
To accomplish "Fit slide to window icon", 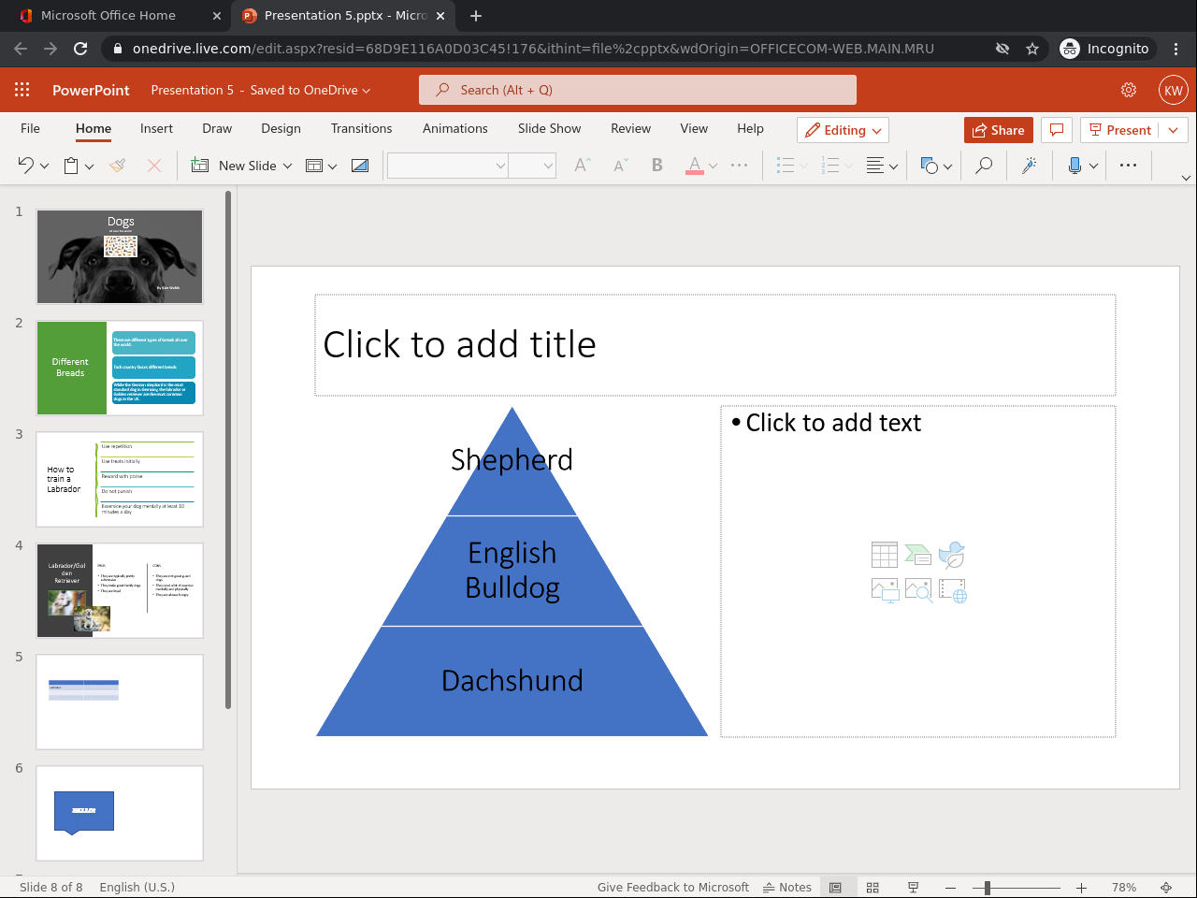I will [x=1166, y=888].
